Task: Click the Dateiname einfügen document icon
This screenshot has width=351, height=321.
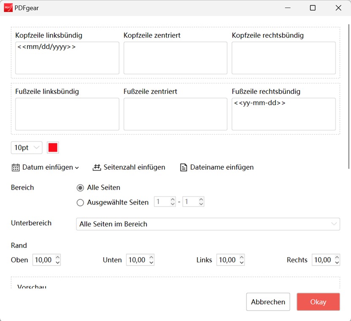Action: point(183,168)
